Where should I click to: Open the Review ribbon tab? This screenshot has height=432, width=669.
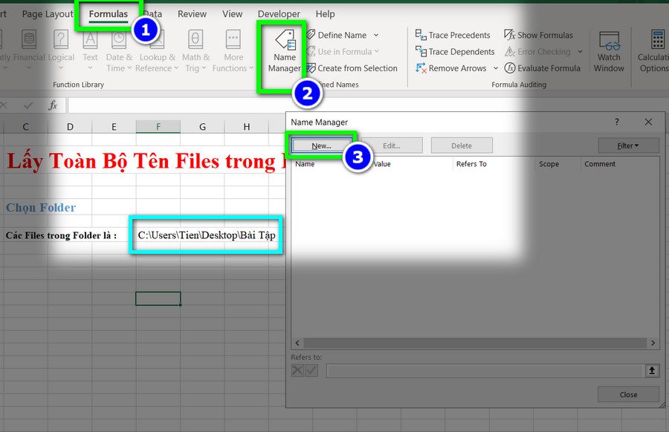click(192, 14)
